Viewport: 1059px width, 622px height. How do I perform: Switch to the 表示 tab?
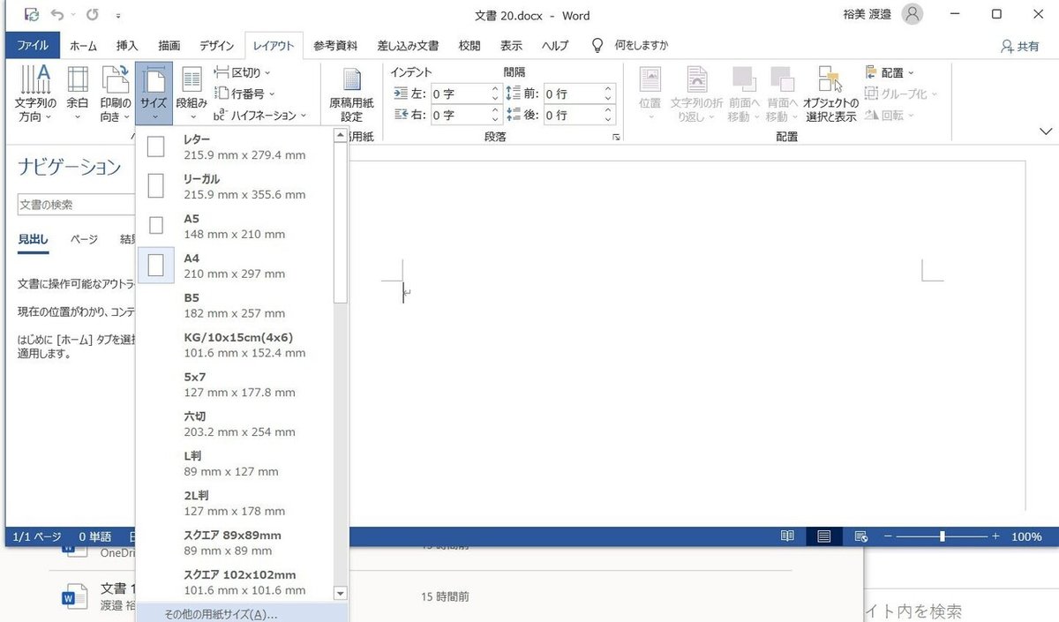click(511, 46)
